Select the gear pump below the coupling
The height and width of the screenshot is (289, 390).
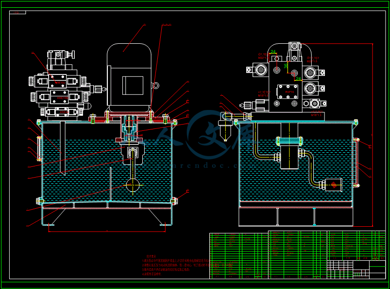(x=133, y=154)
